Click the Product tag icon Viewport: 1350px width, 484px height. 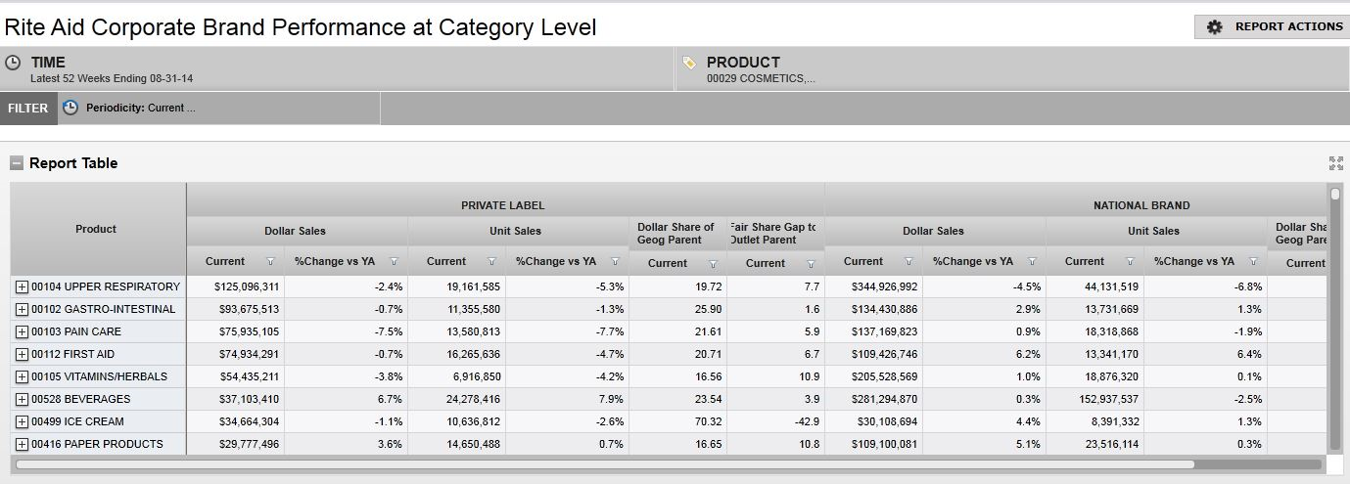tap(689, 63)
